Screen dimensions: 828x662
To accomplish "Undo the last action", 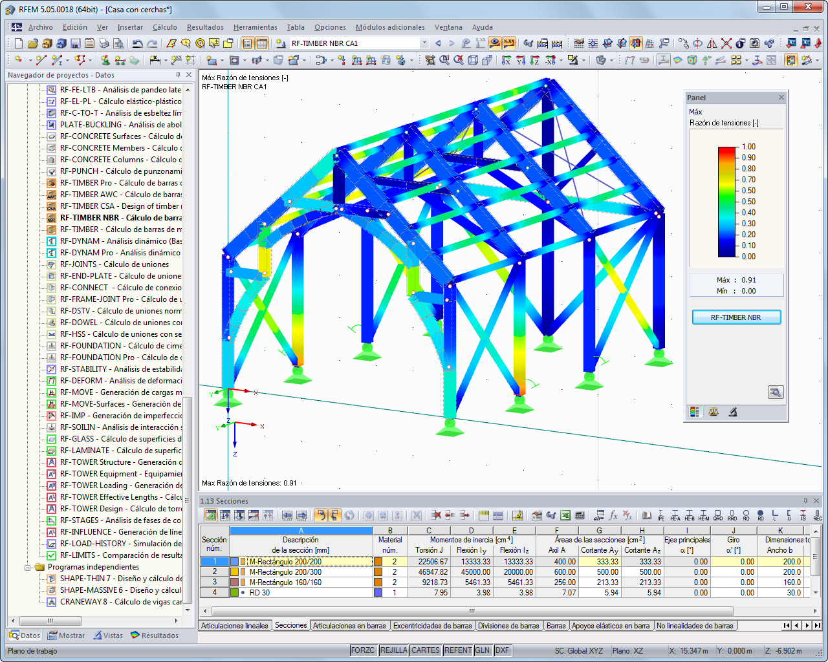I will 137,43.
